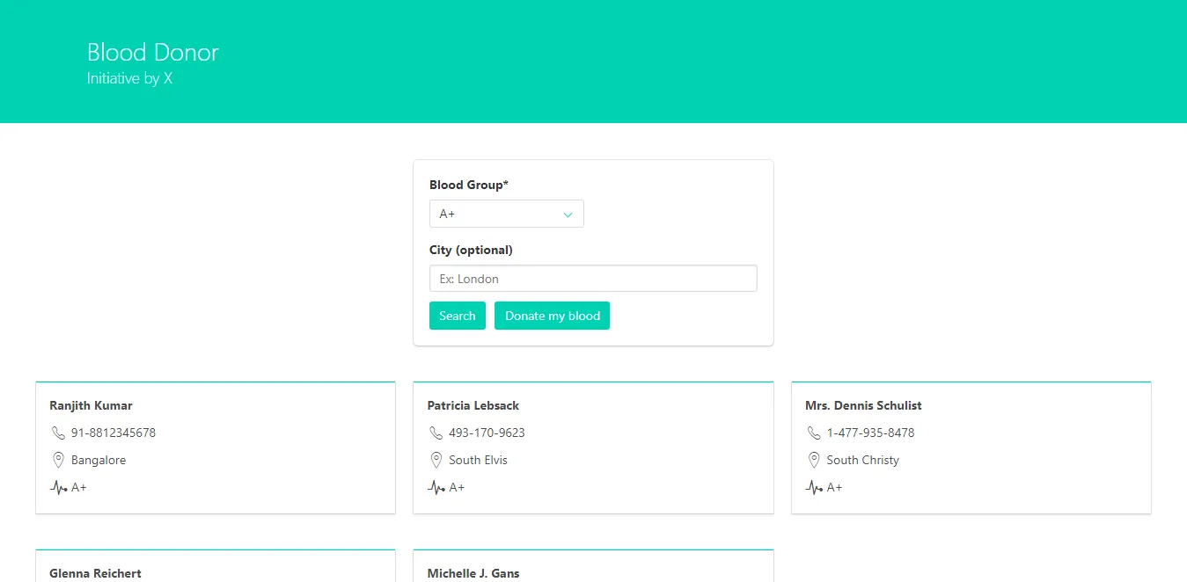Image resolution: width=1187 pixels, height=582 pixels.
Task: Click the location pin beside South Christy
Action: 815,460
